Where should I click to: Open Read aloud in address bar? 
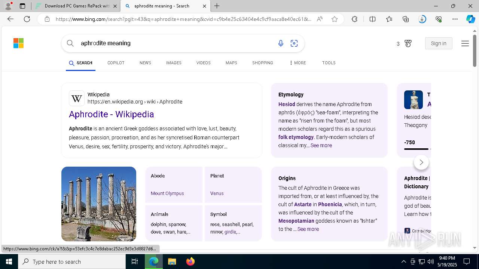tap(320, 19)
